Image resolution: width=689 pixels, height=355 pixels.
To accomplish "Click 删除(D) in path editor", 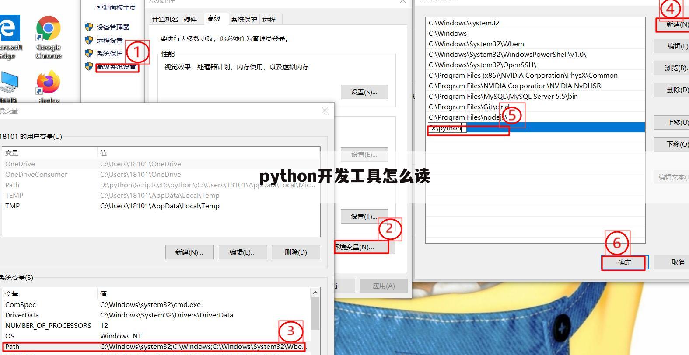I will (672, 90).
